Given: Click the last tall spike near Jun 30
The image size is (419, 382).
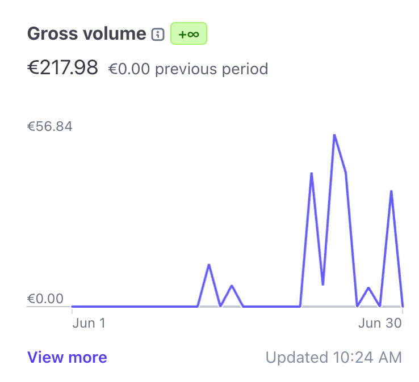Looking at the screenshot, I should click(391, 192).
